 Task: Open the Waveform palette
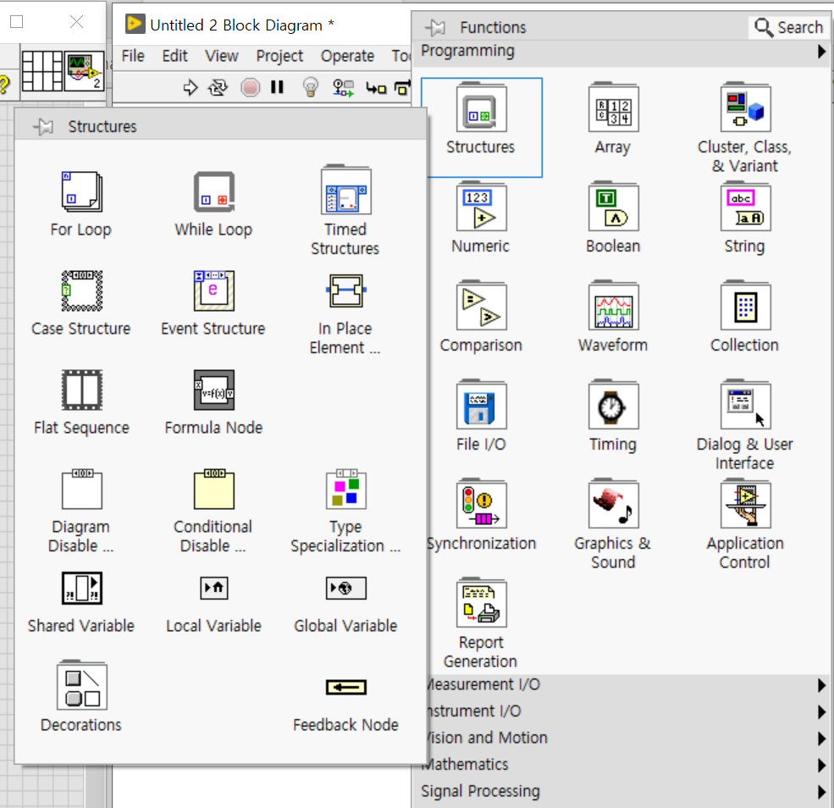click(613, 305)
